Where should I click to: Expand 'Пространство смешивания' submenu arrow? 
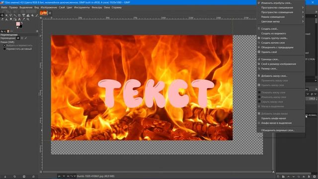[303, 7]
